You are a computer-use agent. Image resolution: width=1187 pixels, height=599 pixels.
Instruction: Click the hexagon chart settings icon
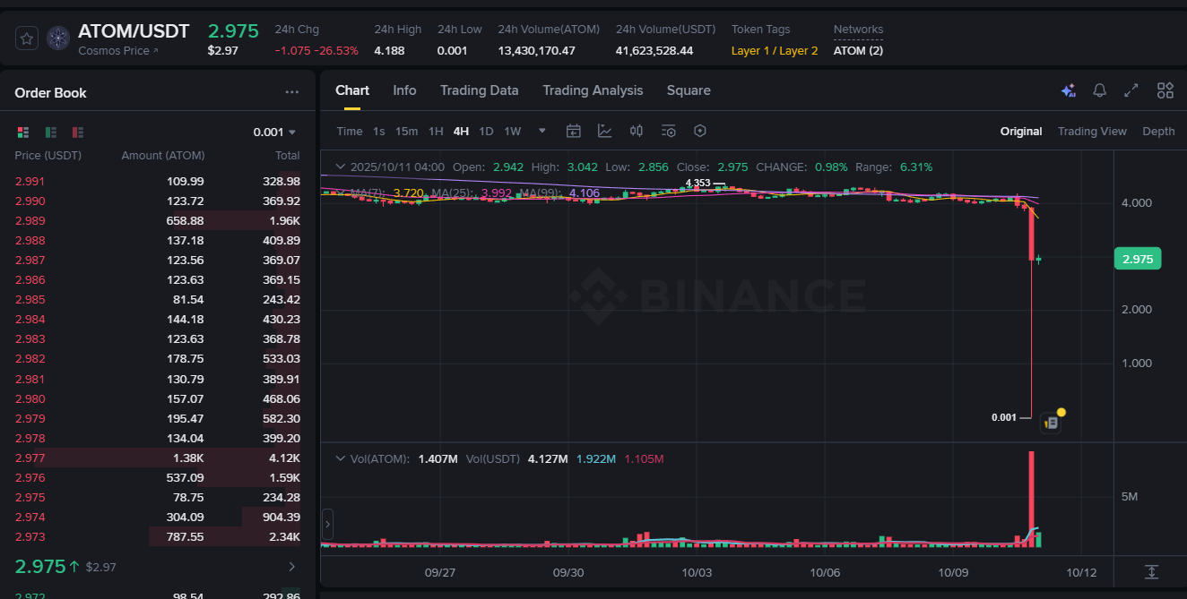pos(700,131)
